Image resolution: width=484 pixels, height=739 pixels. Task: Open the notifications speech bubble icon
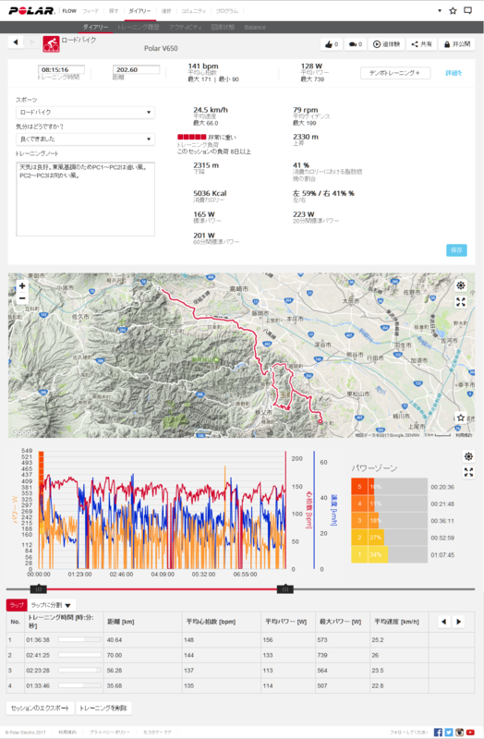[x=468, y=10]
